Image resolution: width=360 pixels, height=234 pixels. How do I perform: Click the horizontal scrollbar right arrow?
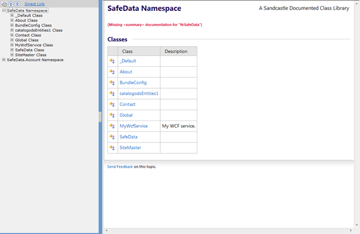[x=351, y=231]
